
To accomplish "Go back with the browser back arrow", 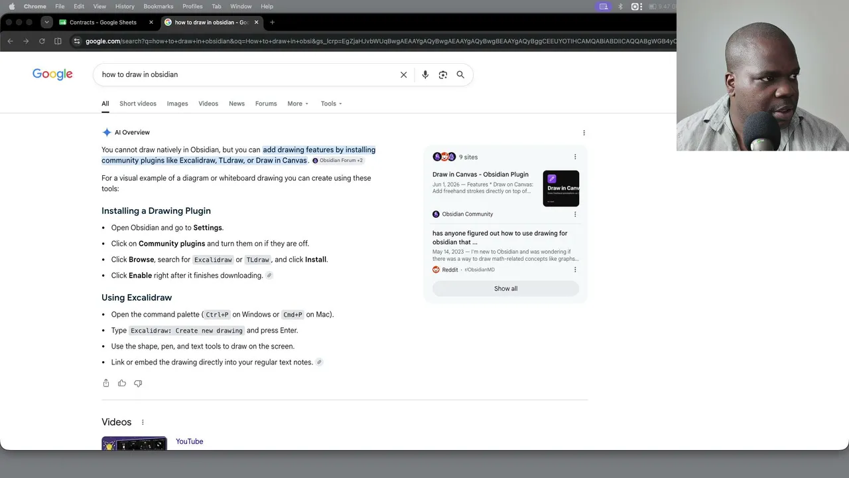I will coord(10,41).
